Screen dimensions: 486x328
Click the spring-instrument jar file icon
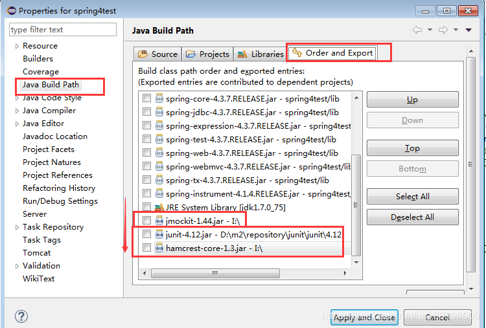(x=159, y=193)
